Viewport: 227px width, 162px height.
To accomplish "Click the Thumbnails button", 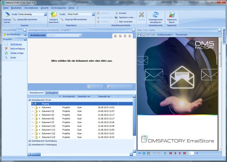I will click(x=181, y=35).
